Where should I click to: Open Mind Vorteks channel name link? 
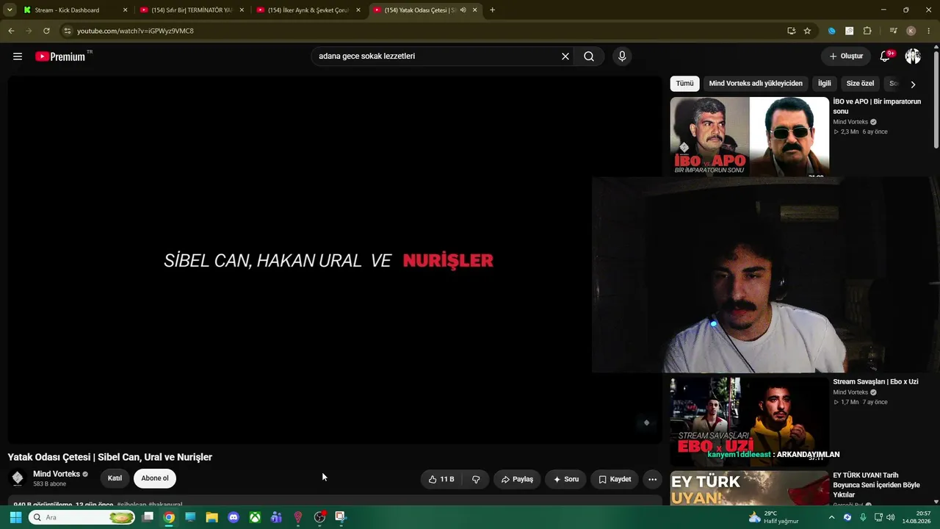coord(57,474)
